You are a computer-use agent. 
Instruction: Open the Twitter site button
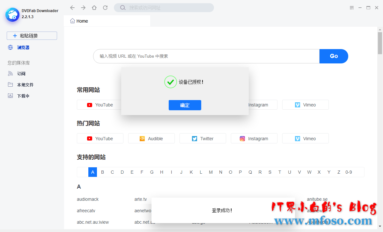(x=203, y=139)
